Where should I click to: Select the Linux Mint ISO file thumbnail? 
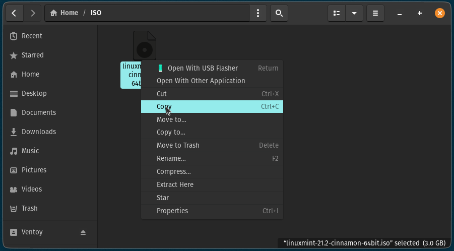point(144,46)
